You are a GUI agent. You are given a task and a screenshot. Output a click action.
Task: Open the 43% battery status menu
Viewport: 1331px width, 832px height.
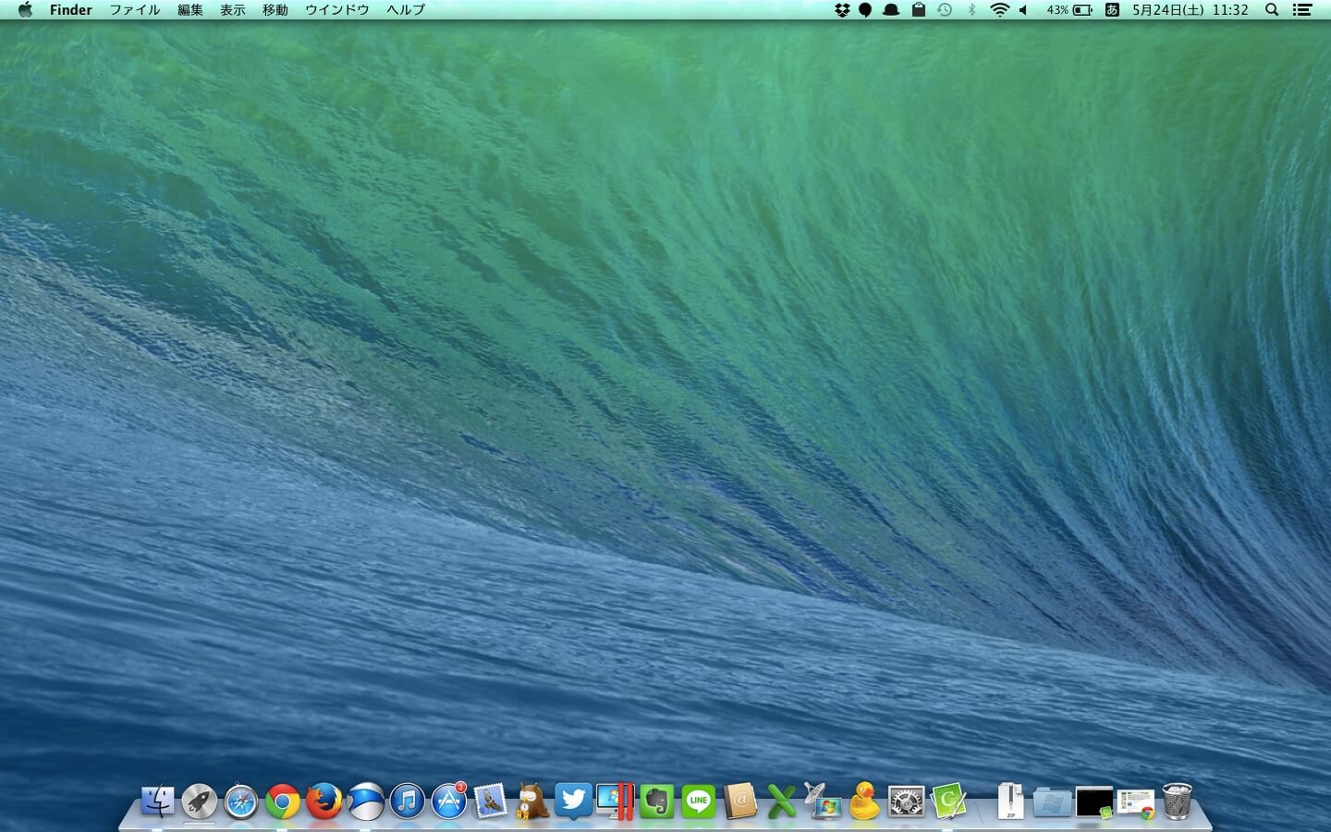pos(1069,10)
